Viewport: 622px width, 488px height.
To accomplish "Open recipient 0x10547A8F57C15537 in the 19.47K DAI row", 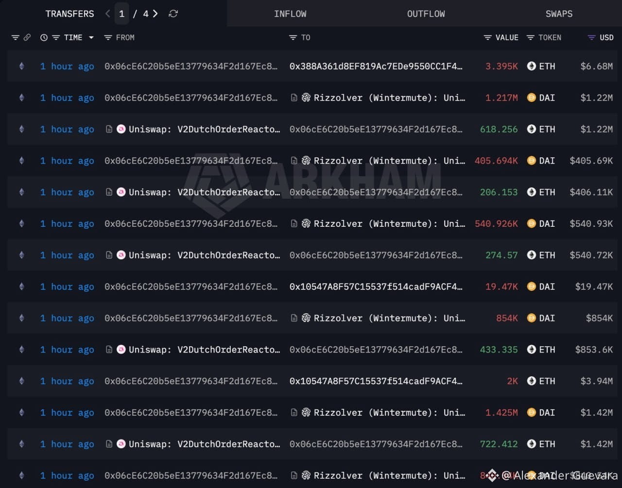I will [376, 286].
